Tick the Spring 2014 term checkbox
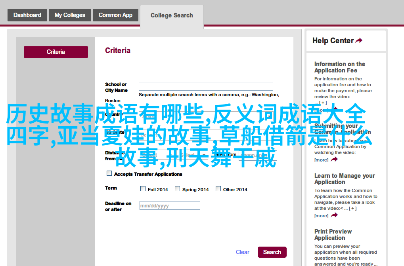 pyautogui.click(x=177, y=189)
